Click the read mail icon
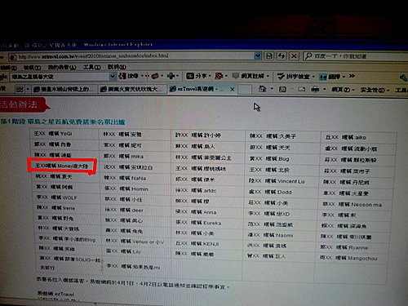The image size is (408, 306). pyautogui.click(x=301, y=89)
